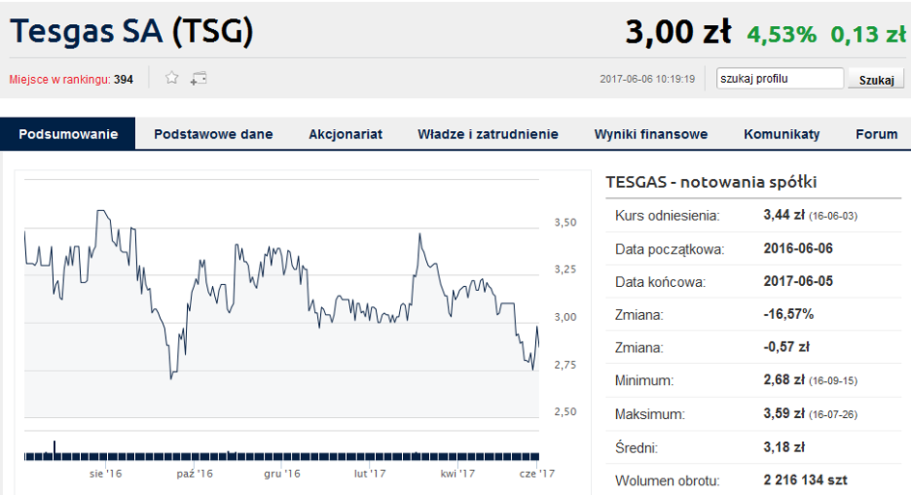Click the add to portfolio icon
The height and width of the screenshot is (495, 911).
pos(199,78)
